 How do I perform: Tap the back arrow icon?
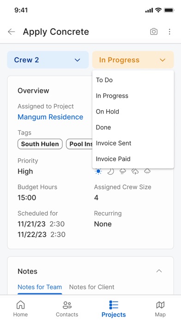11,32
